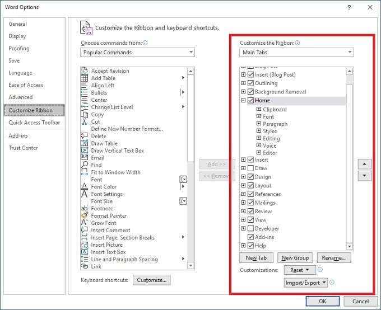Select the Insert Text Box icon
Viewport: 381px width, 310px height.
tap(84, 252)
